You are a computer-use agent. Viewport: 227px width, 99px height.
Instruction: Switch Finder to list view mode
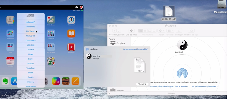point(145,31)
